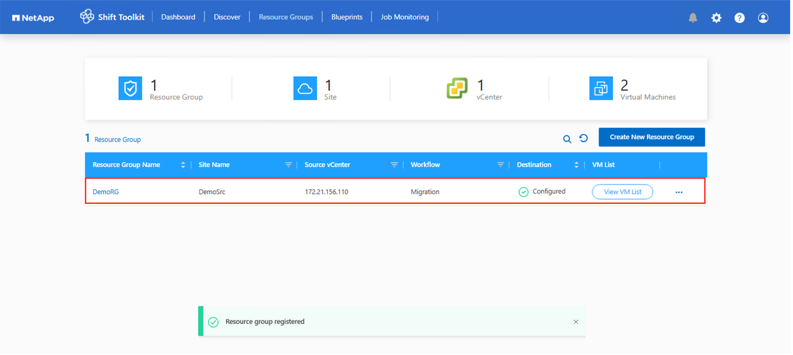Click the Create New Resource Group button
The height and width of the screenshot is (355, 793).
tap(651, 137)
